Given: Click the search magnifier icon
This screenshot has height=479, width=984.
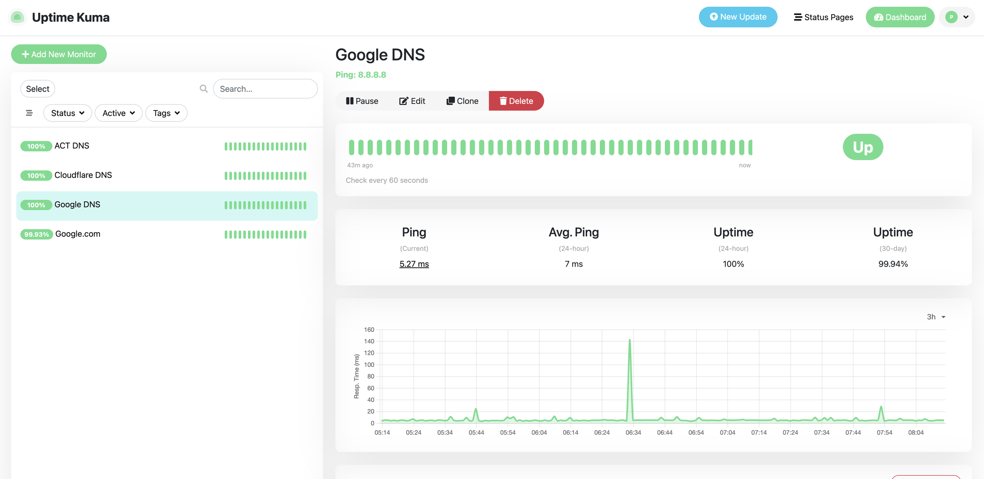Looking at the screenshot, I should pyautogui.click(x=203, y=89).
